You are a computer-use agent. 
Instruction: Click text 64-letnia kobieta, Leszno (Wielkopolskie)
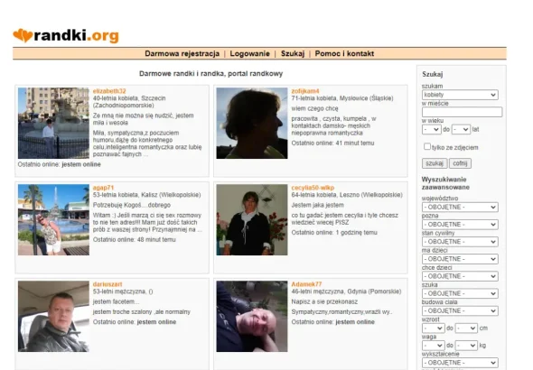[347, 195]
